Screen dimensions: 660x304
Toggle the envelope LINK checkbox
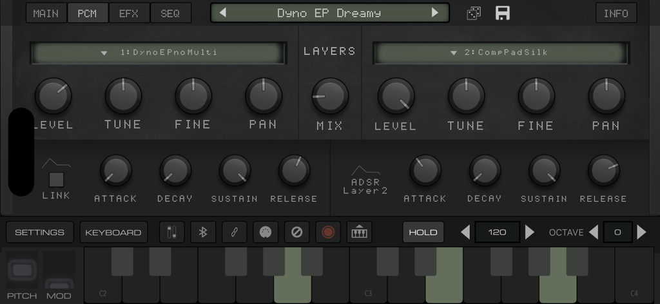point(56,180)
